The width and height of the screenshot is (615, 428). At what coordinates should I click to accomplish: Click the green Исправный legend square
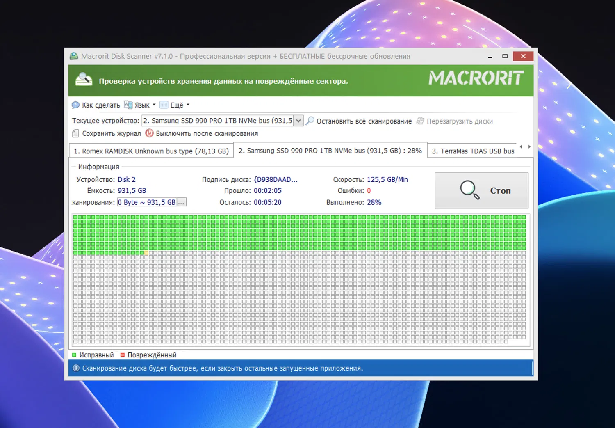(74, 355)
